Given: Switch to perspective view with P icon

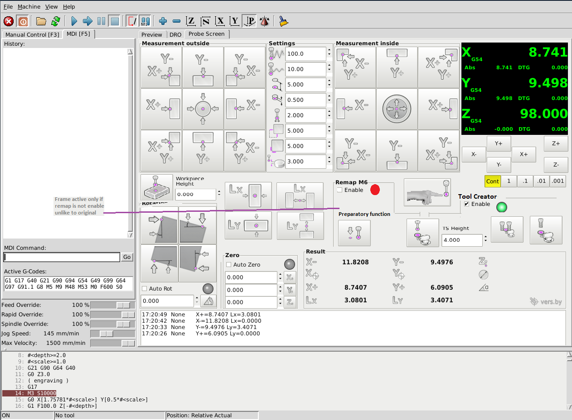Looking at the screenshot, I should tap(249, 21).
